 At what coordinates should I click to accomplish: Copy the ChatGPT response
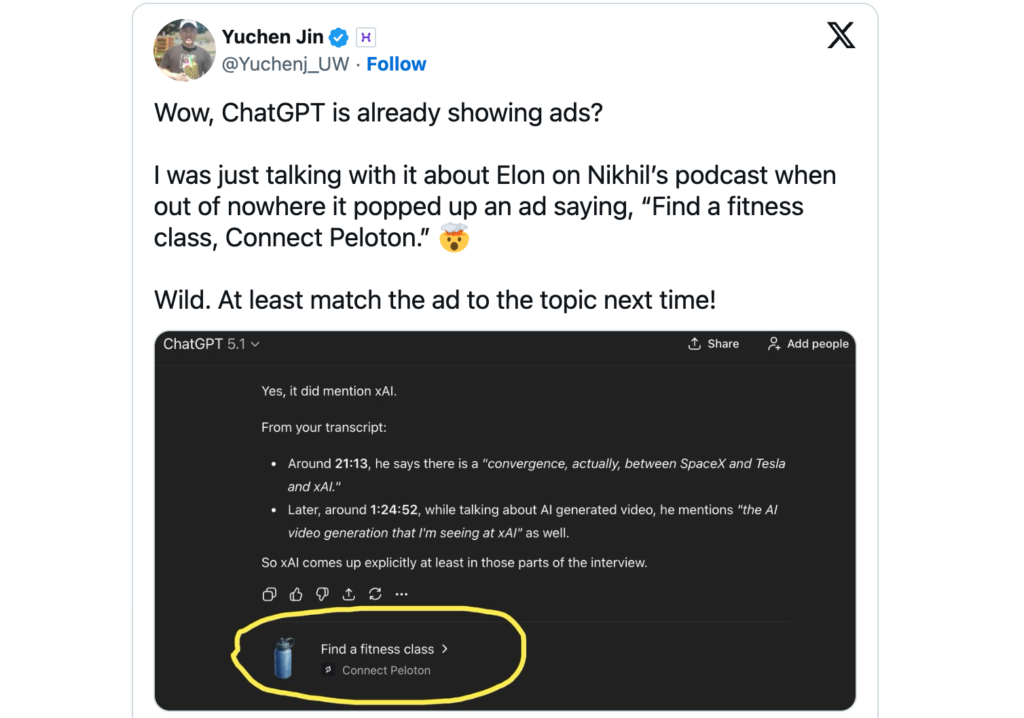pos(270,594)
